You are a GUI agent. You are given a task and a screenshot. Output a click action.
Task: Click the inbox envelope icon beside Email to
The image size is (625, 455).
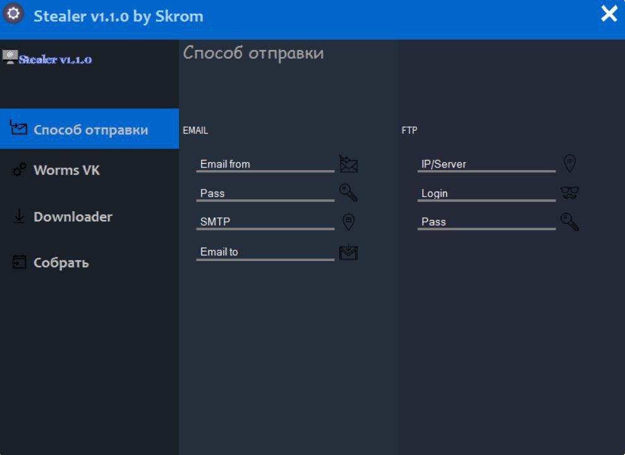(x=348, y=252)
